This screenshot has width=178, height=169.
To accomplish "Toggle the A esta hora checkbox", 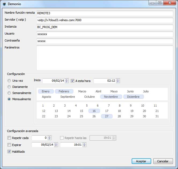I will tap(72, 81).
